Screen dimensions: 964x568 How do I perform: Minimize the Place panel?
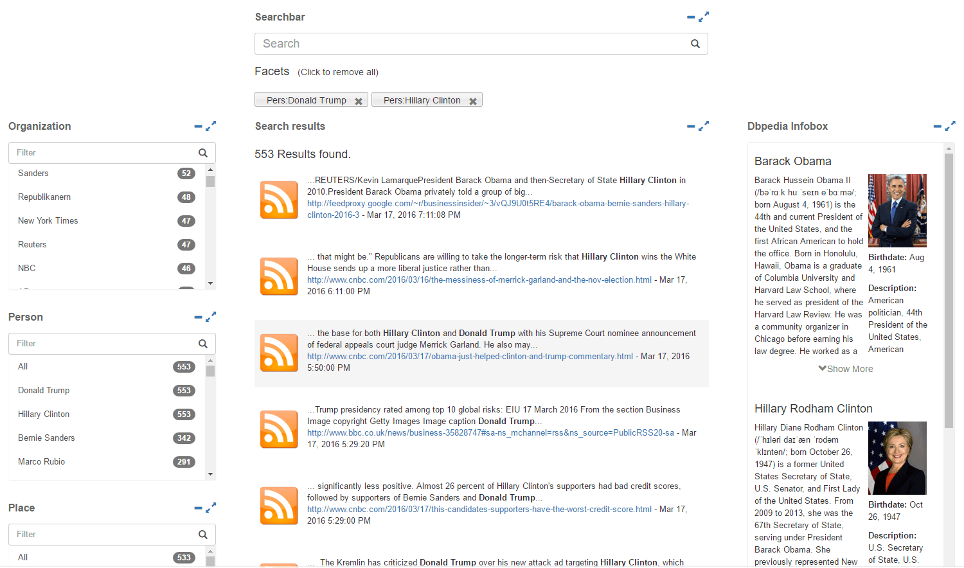[198, 508]
